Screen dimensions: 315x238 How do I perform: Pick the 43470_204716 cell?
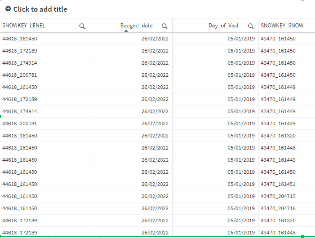(x=278, y=208)
